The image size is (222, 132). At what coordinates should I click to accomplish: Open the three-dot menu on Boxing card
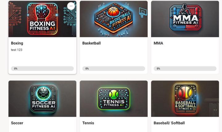click(x=71, y=6)
